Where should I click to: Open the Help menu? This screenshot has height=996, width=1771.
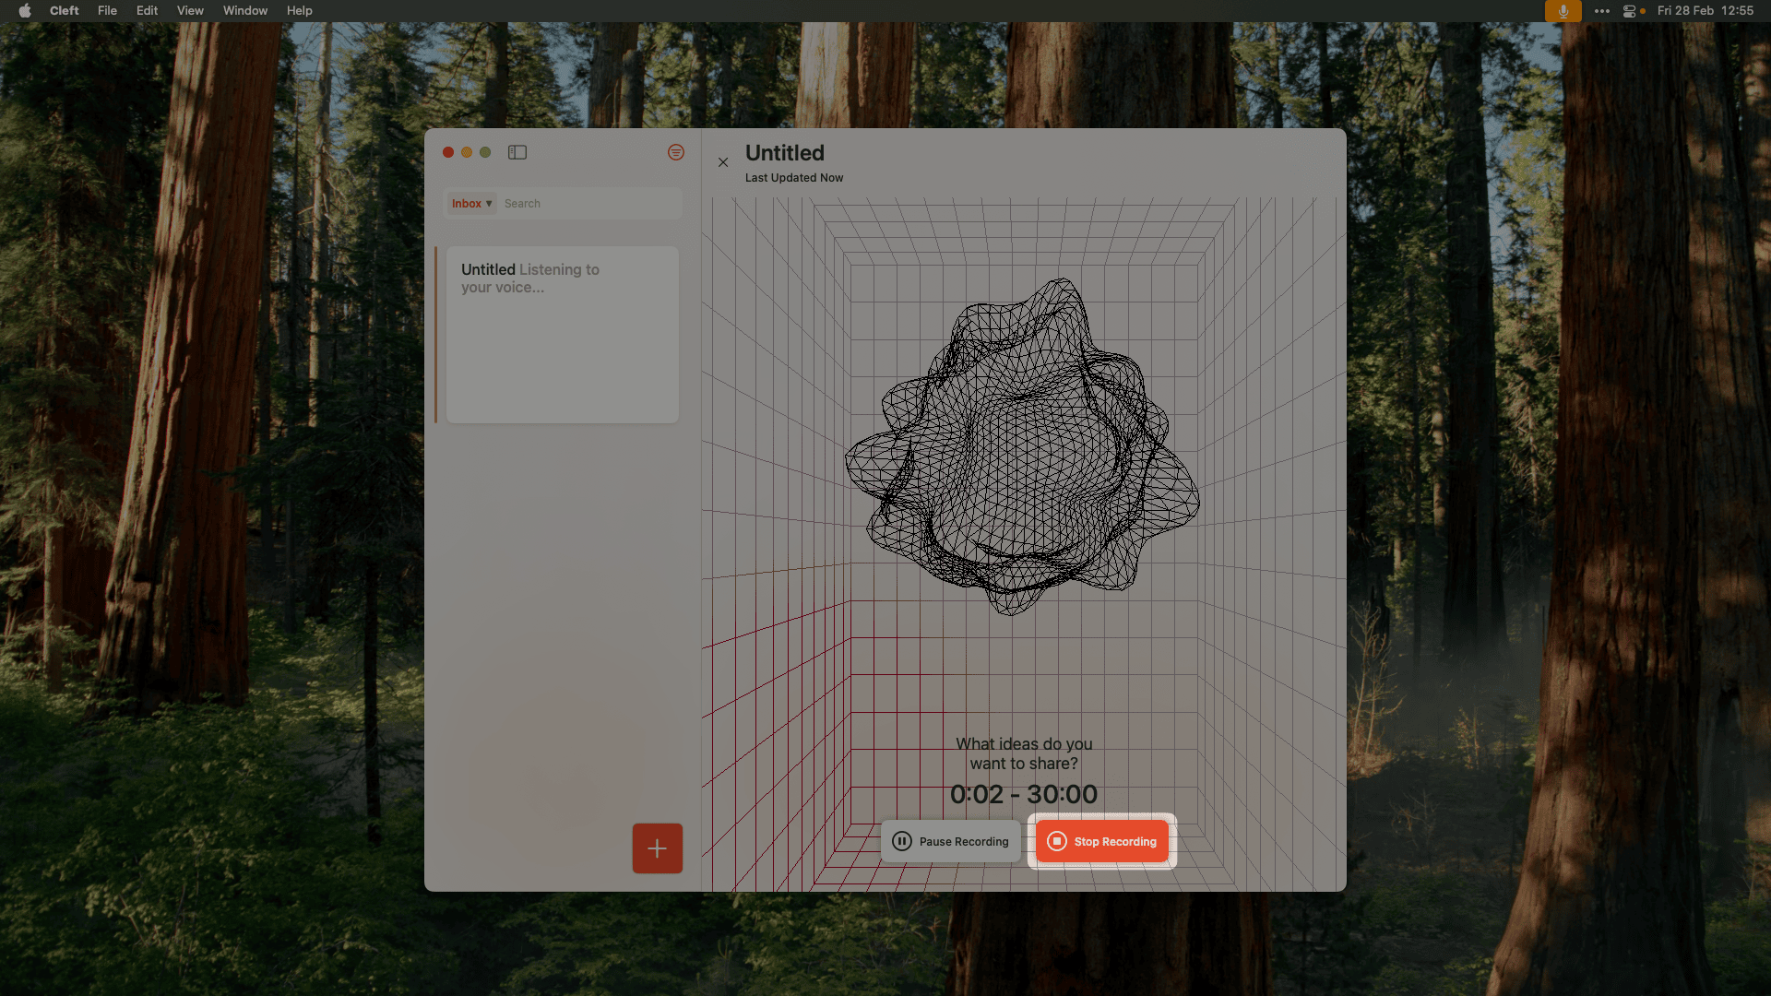coord(299,10)
